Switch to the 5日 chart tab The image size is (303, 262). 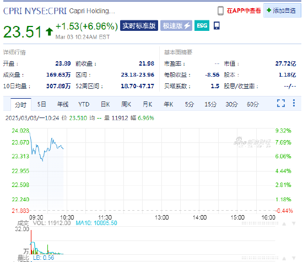pos(41,104)
